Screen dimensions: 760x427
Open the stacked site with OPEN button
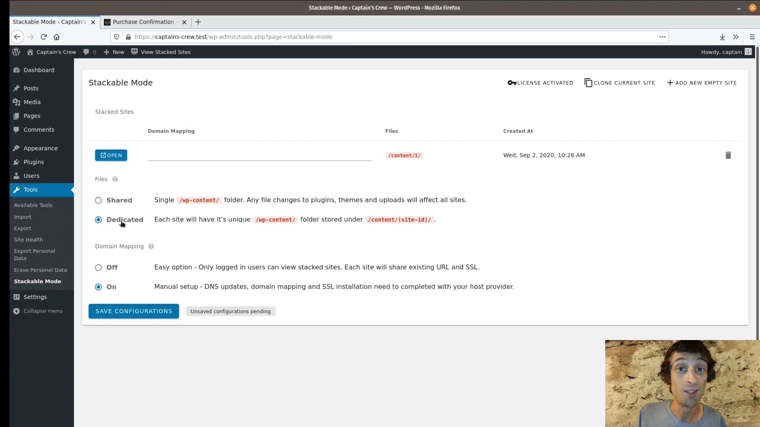(111, 155)
